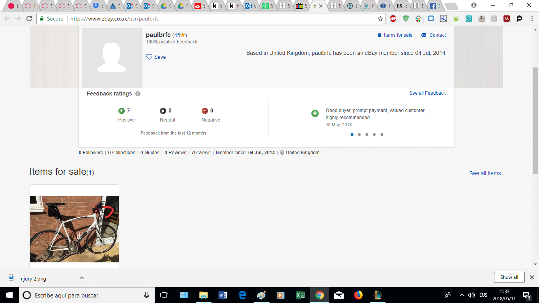Click the paulbrfc username heading

(x=158, y=35)
